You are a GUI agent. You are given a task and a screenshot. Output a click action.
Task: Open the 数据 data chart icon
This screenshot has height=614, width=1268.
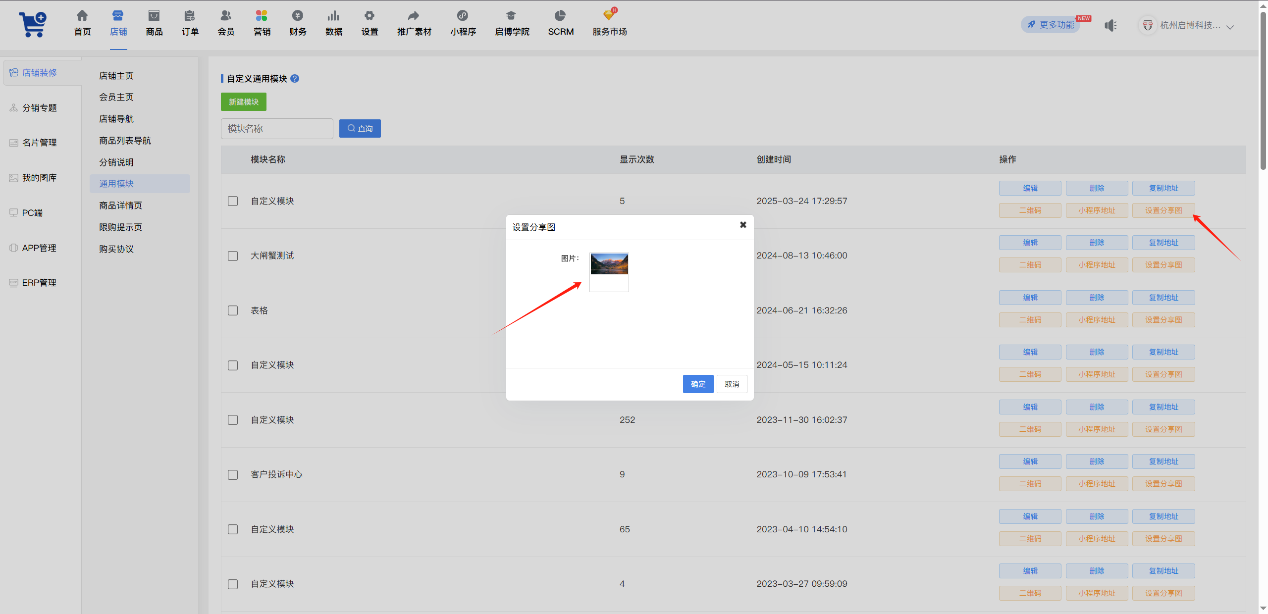coord(333,16)
